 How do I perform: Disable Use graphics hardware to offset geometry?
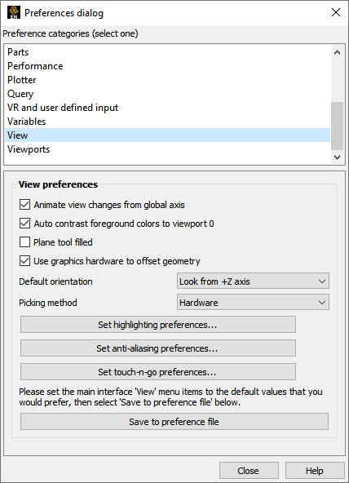[x=24, y=261]
